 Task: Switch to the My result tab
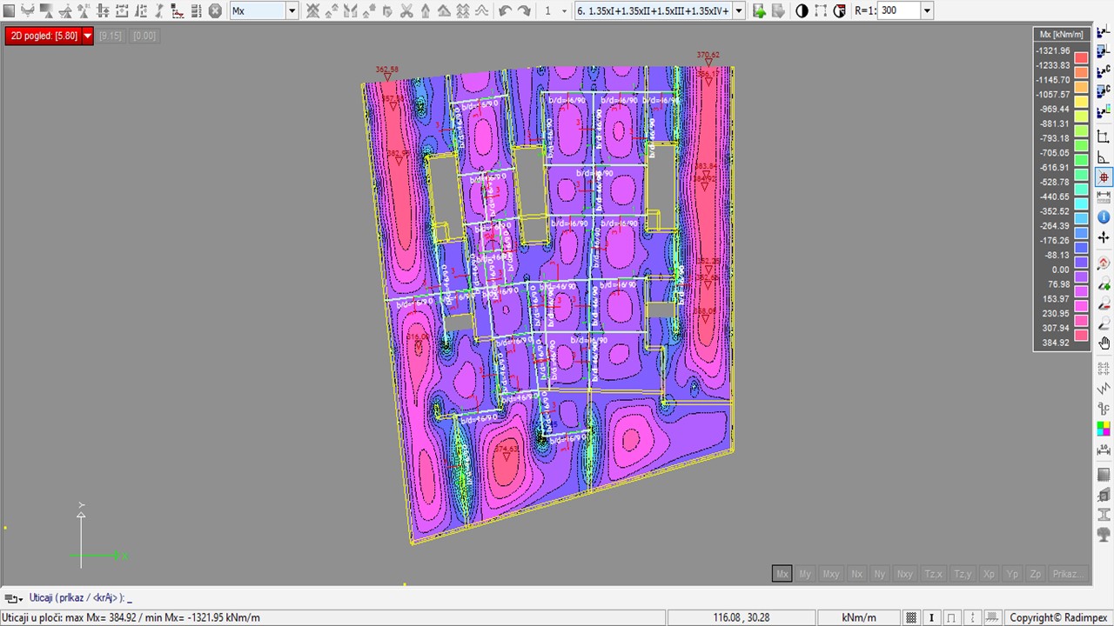pyautogui.click(x=805, y=574)
